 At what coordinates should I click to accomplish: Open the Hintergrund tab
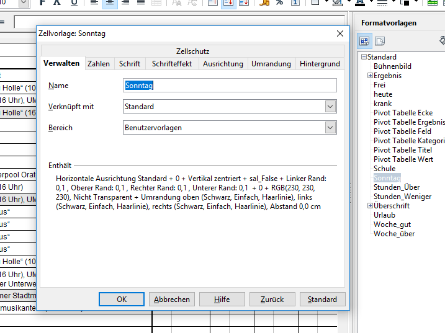coord(320,64)
